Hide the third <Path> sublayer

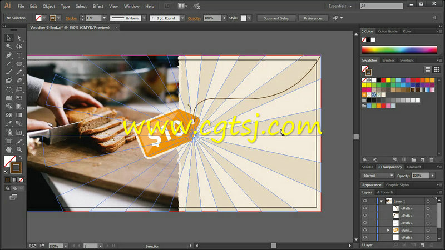(x=365, y=223)
